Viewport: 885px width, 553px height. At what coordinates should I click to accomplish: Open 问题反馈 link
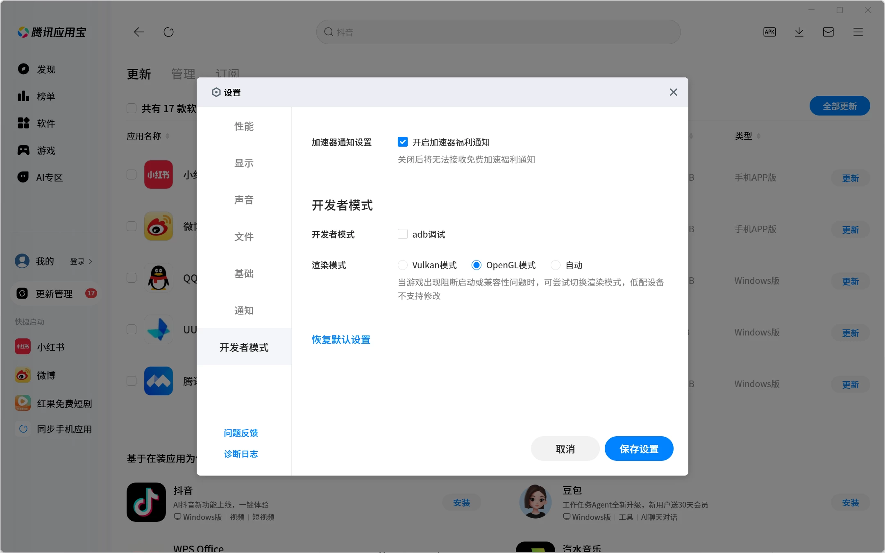click(241, 433)
